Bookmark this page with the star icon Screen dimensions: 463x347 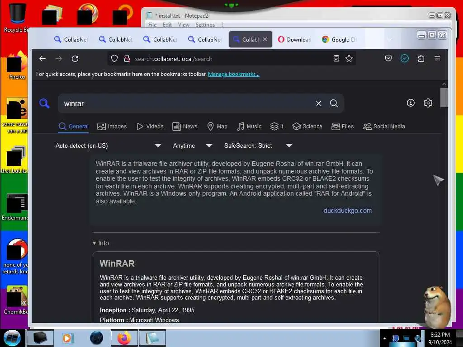pyautogui.click(x=349, y=58)
